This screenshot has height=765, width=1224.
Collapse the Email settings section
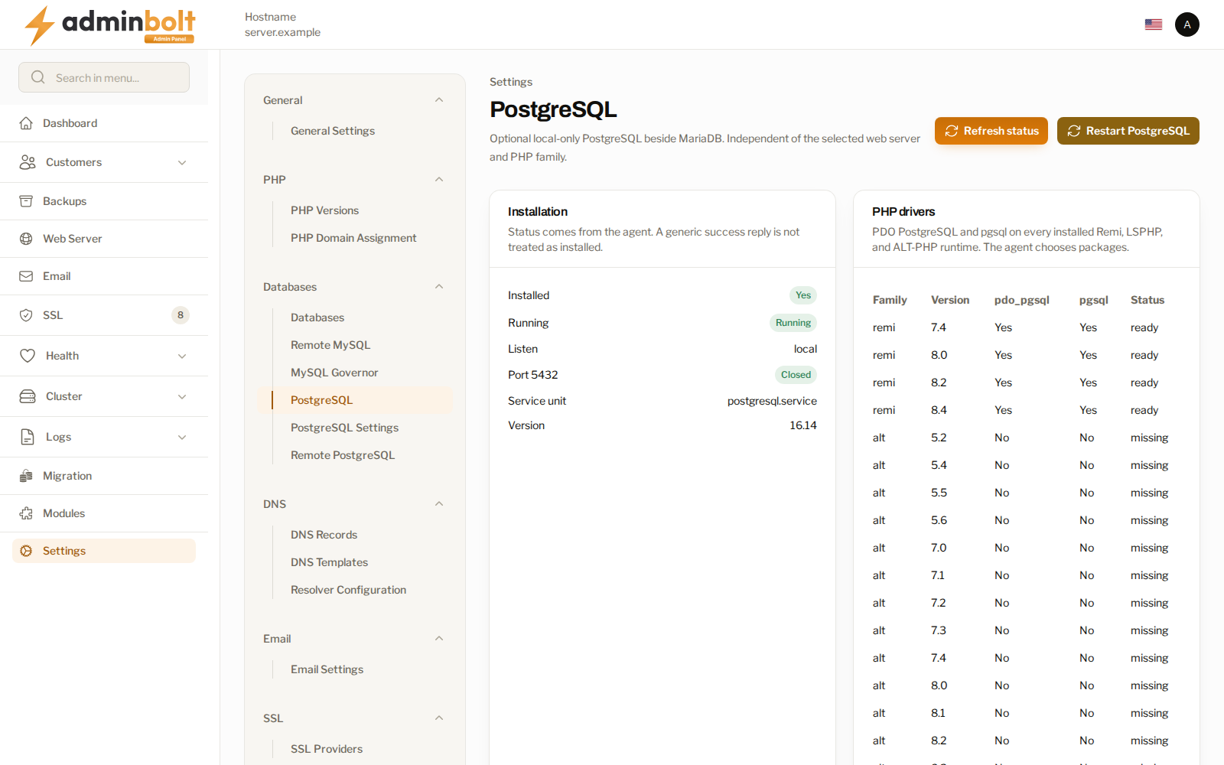[x=439, y=639]
